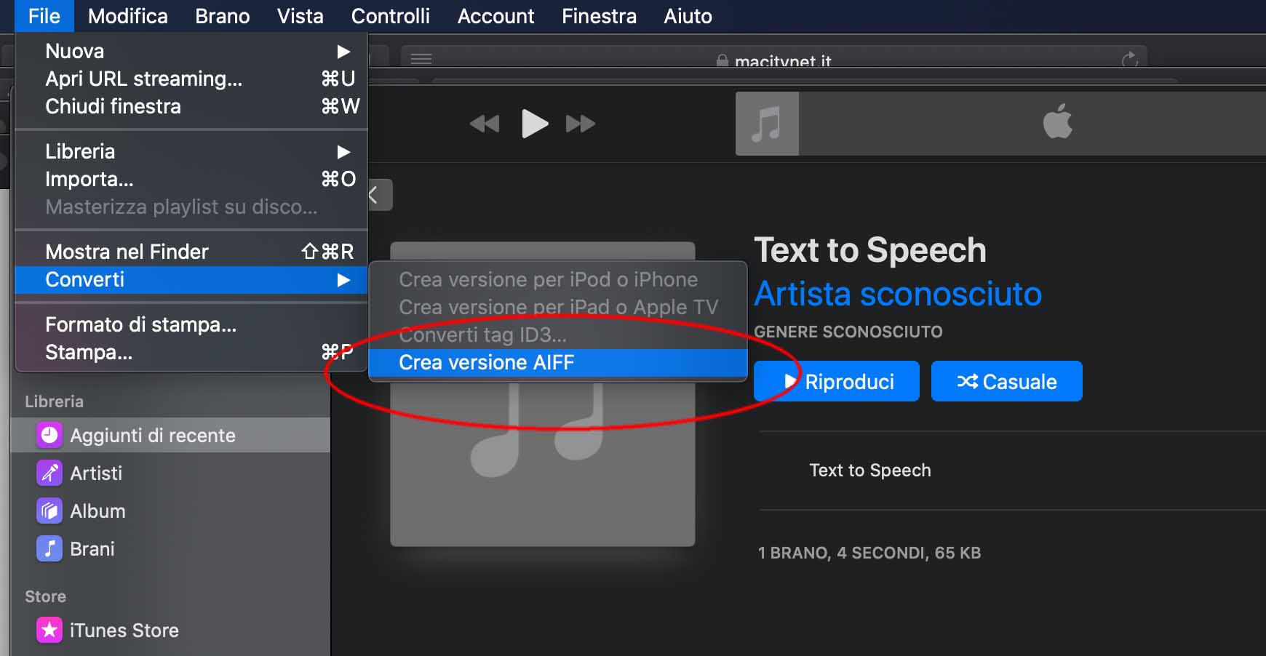The height and width of the screenshot is (656, 1266).
Task: Select Brani in the sidebar
Action: 171,548
